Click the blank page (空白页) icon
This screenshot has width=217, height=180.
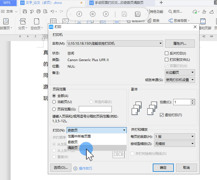tap(36, 21)
